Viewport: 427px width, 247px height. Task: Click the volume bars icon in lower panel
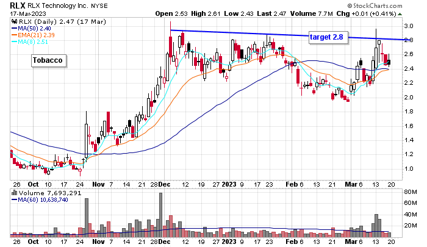tap(14, 193)
